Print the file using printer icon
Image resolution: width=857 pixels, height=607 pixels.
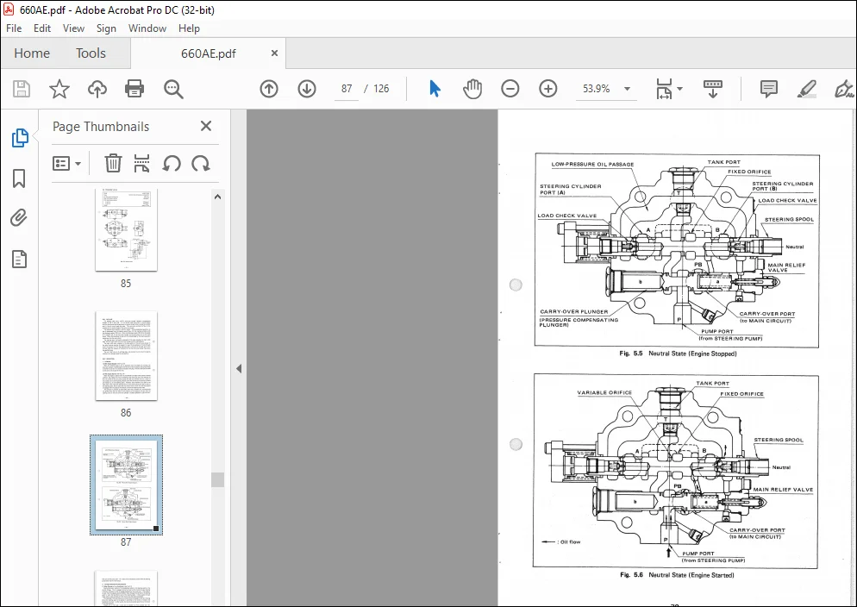(134, 89)
